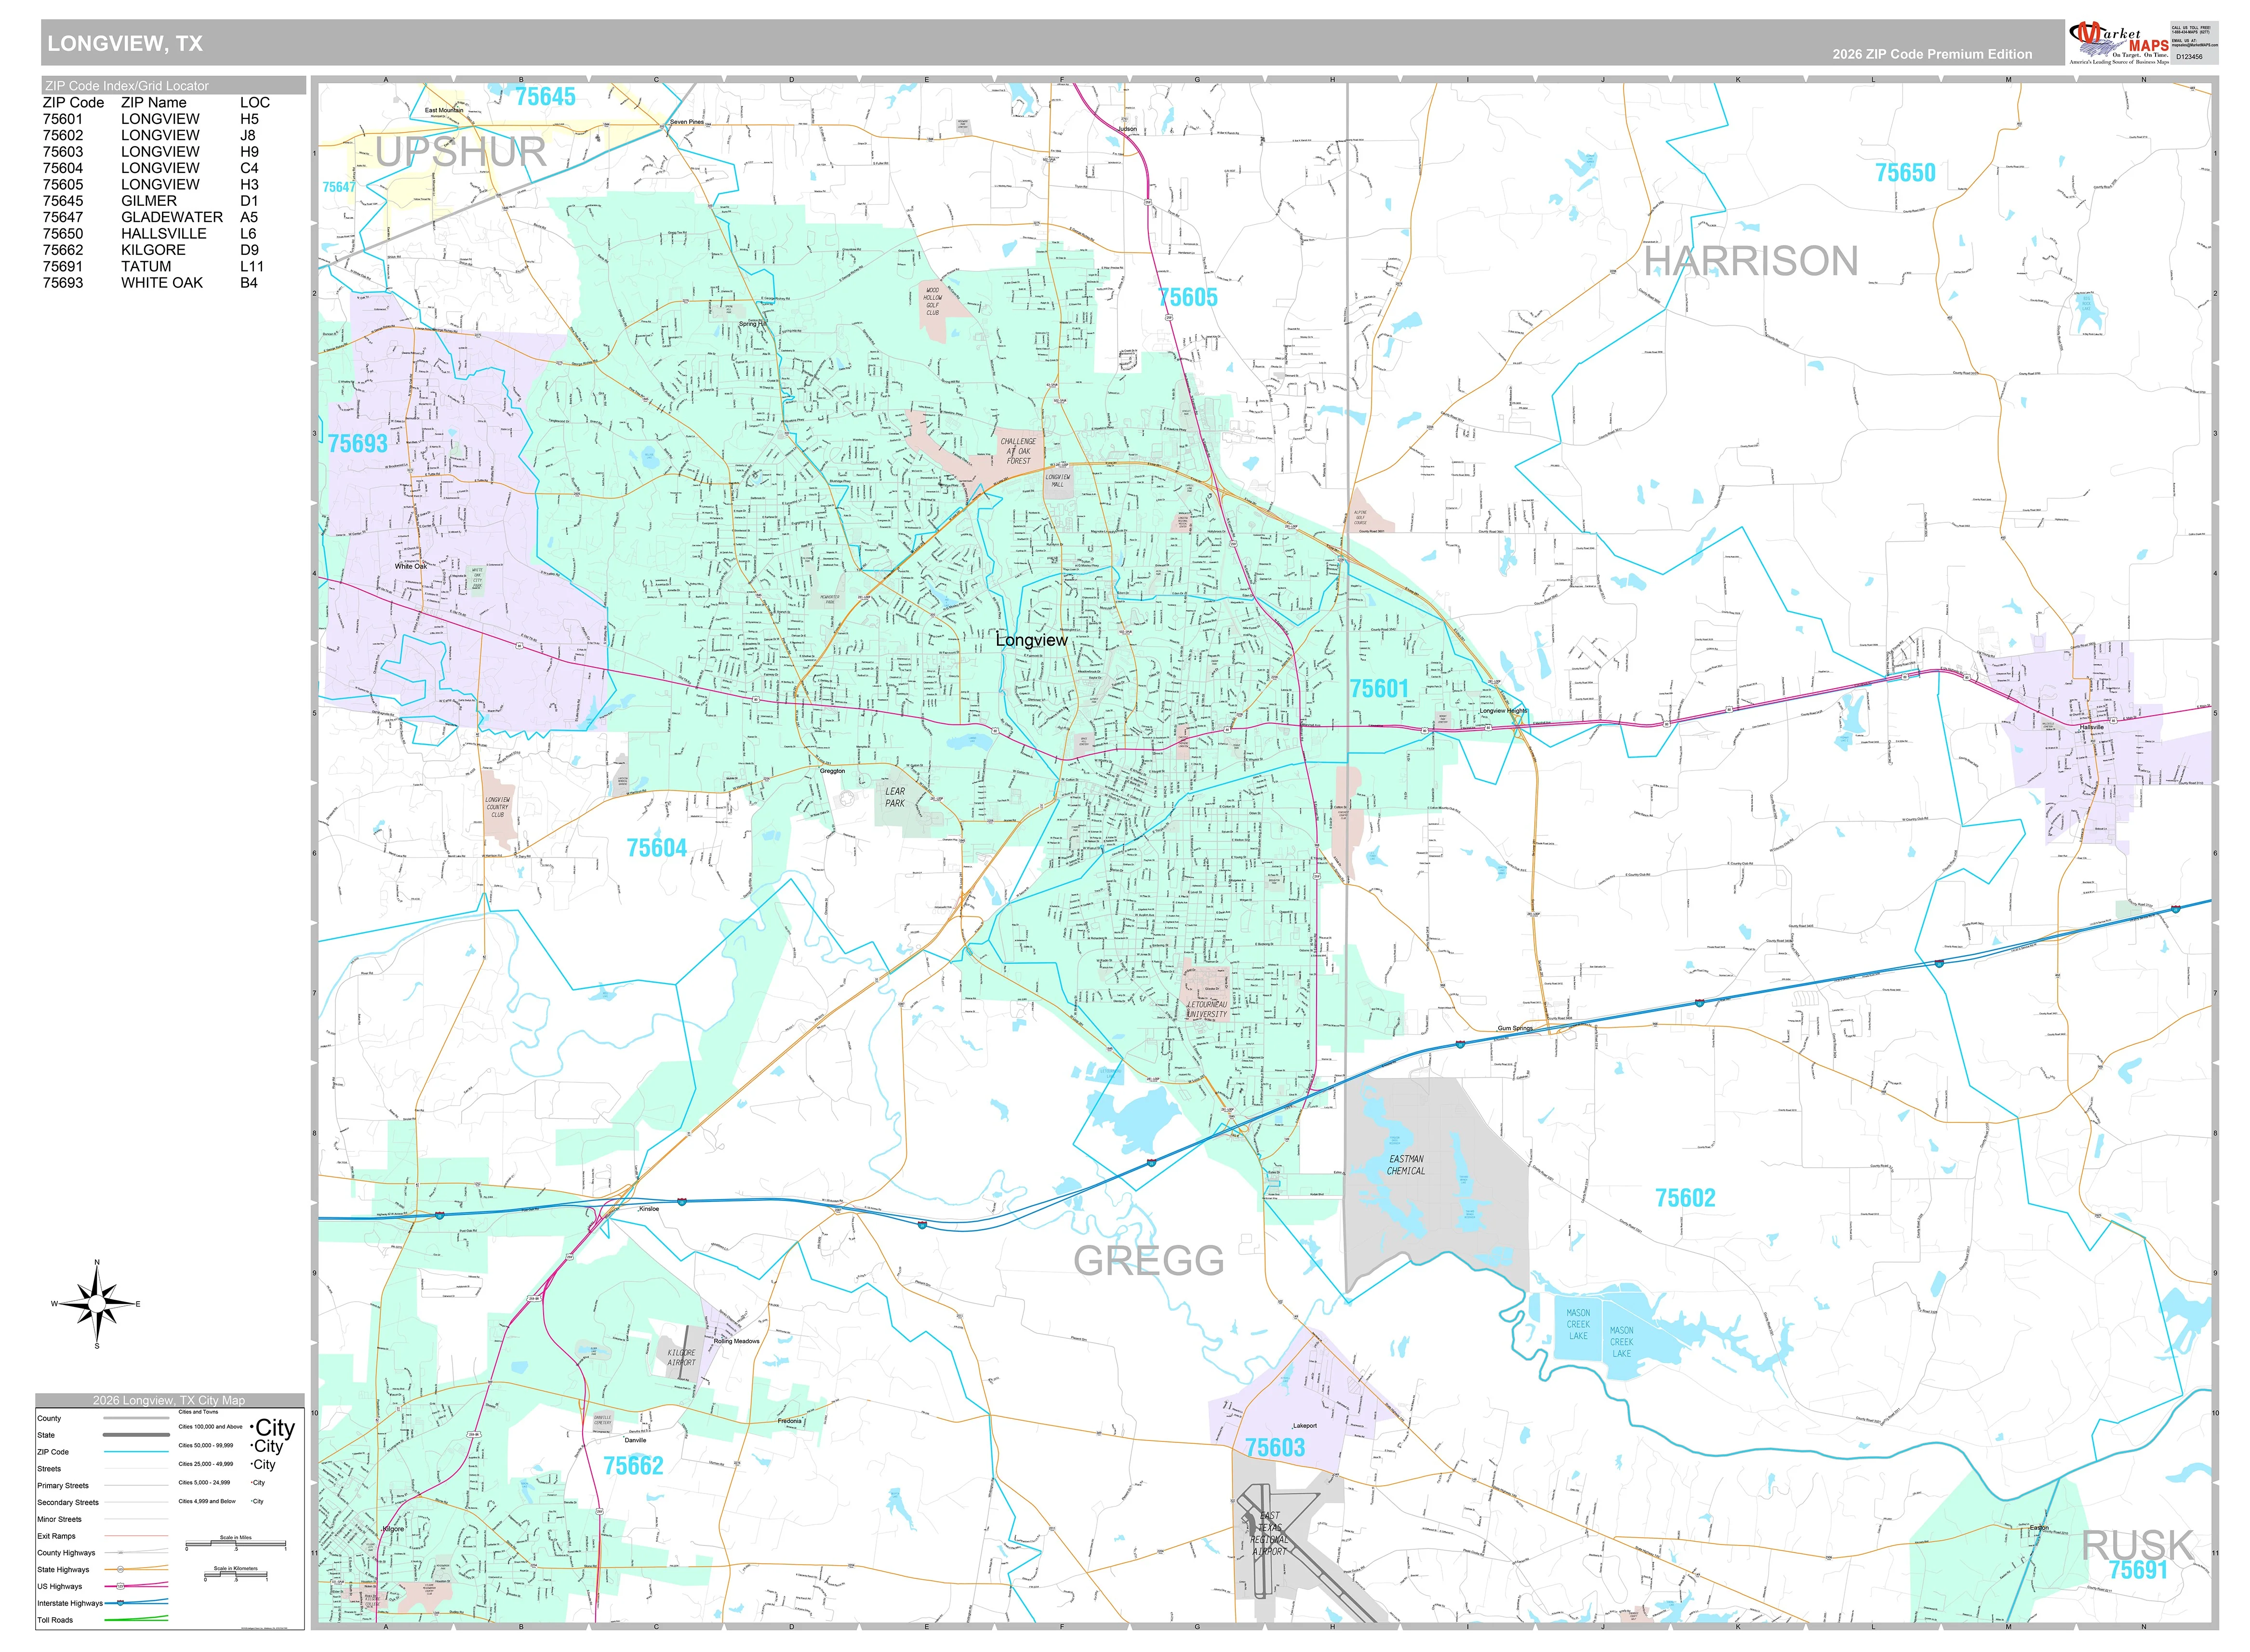The width and height of the screenshot is (2250, 1652).
Task: Click the State Highways legend entry
Action: click(x=103, y=1570)
